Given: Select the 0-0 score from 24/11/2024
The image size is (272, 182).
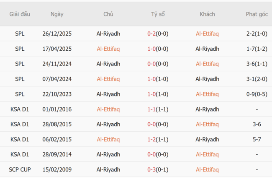Looking at the screenshot, I should pyautogui.click(x=151, y=64).
